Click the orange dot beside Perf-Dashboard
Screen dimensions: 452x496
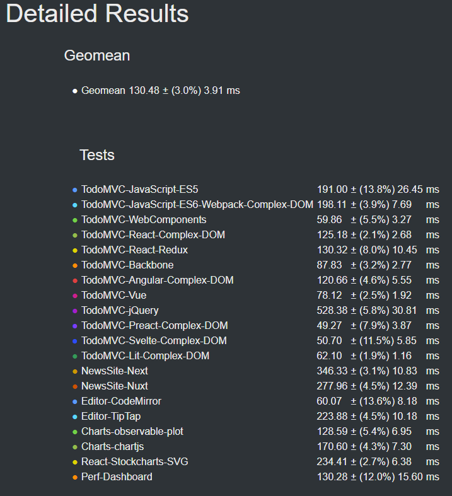point(75,477)
